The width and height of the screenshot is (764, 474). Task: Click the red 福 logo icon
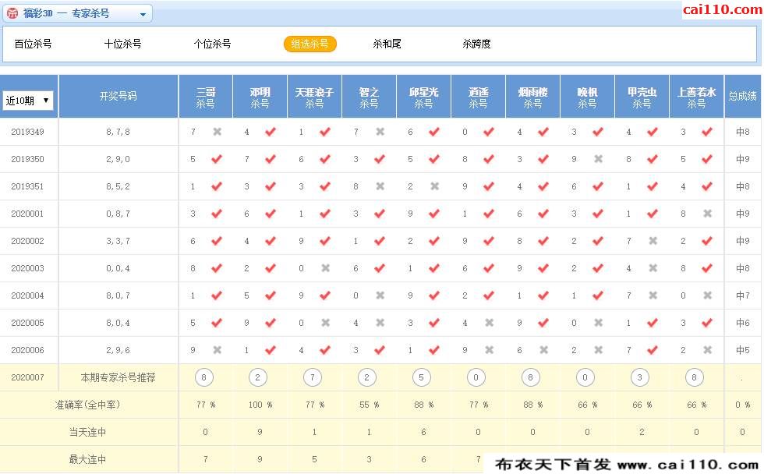click(12, 13)
